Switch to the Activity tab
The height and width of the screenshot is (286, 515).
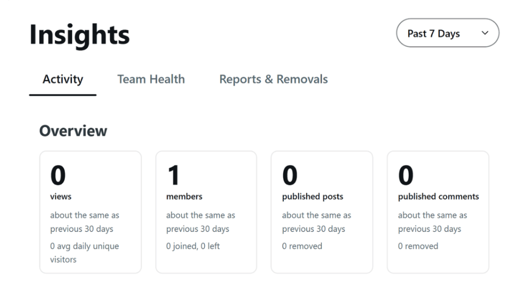coord(63,79)
